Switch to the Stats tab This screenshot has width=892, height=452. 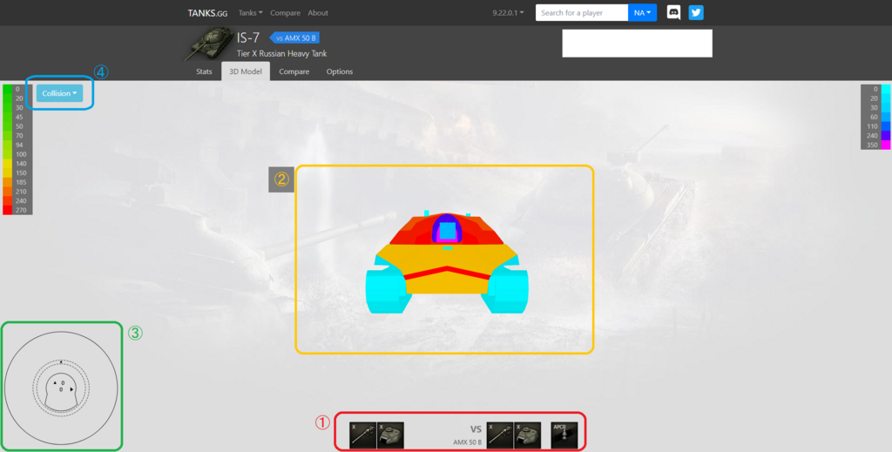(204, 71)
